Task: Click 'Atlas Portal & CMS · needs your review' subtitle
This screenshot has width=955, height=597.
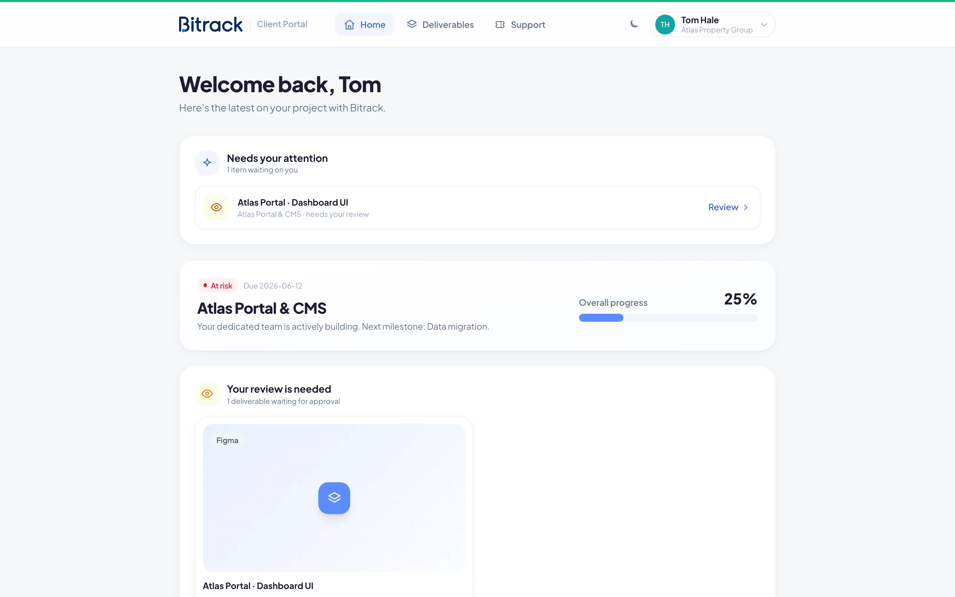Action: 303,214
